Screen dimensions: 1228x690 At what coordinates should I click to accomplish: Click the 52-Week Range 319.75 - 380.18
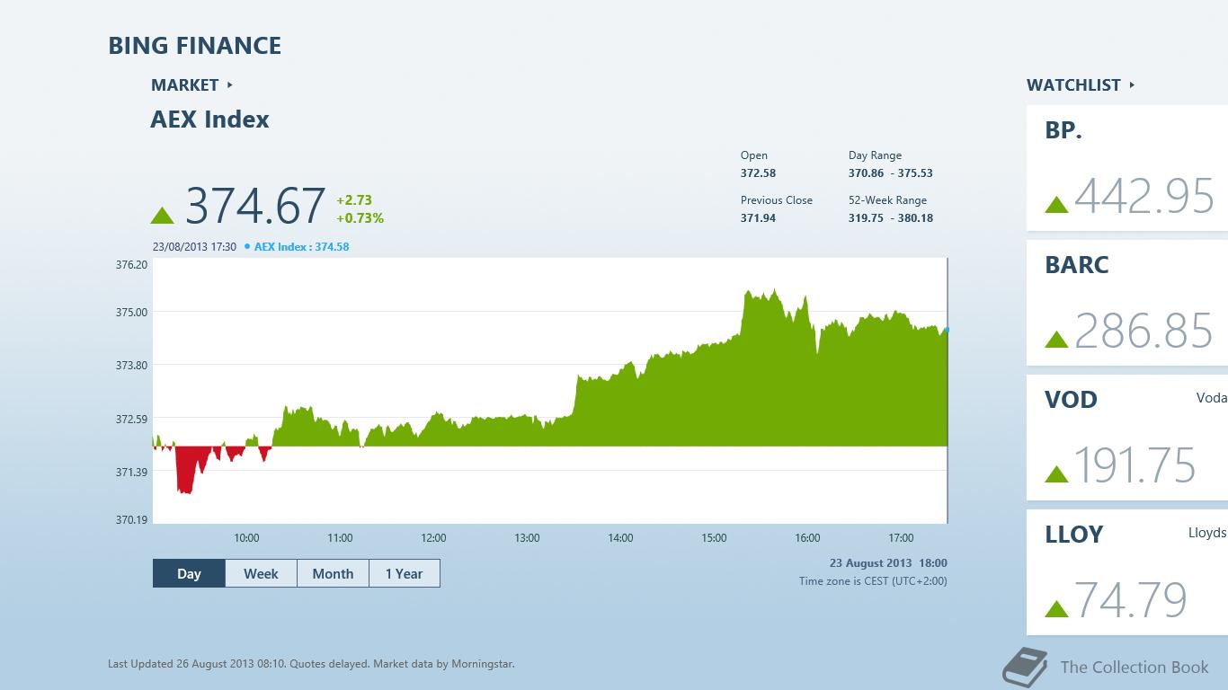coord(891,218)
